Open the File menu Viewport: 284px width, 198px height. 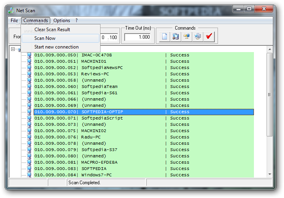coord(14,21)
